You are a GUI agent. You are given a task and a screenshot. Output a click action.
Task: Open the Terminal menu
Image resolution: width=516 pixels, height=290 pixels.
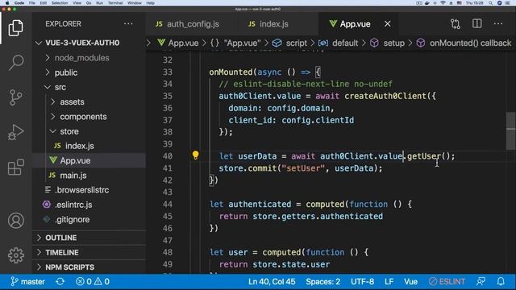click(115, 2)
